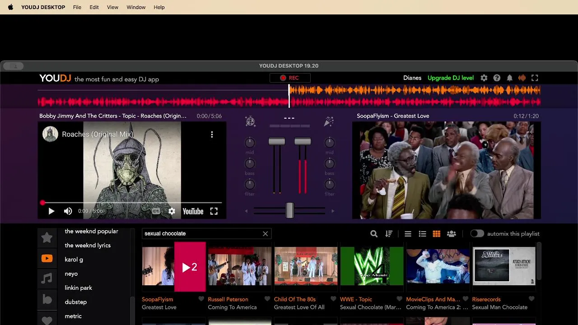Click the magnifier search icon
This screenshot has width=578, height=325.
pos(374,234)
